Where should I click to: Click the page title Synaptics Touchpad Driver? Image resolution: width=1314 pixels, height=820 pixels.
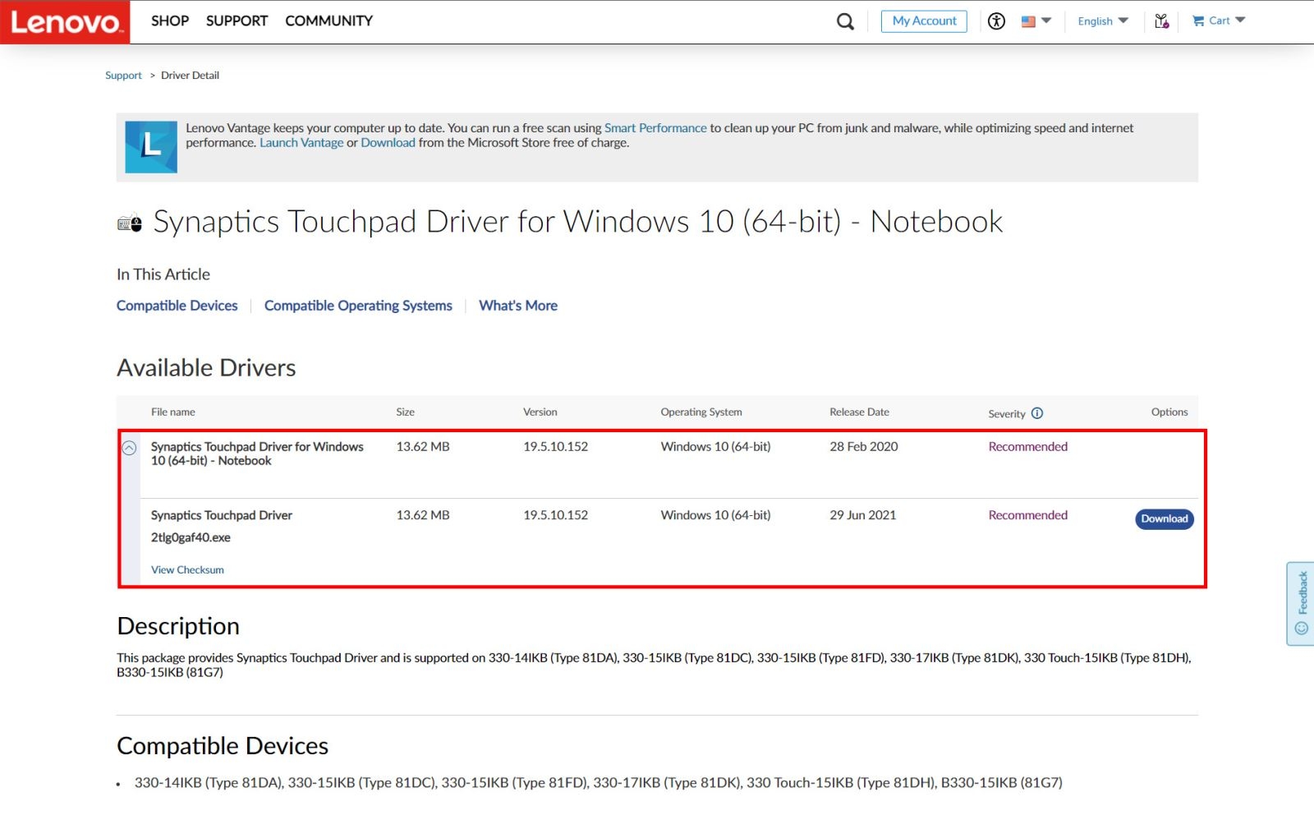pos(578,222)
